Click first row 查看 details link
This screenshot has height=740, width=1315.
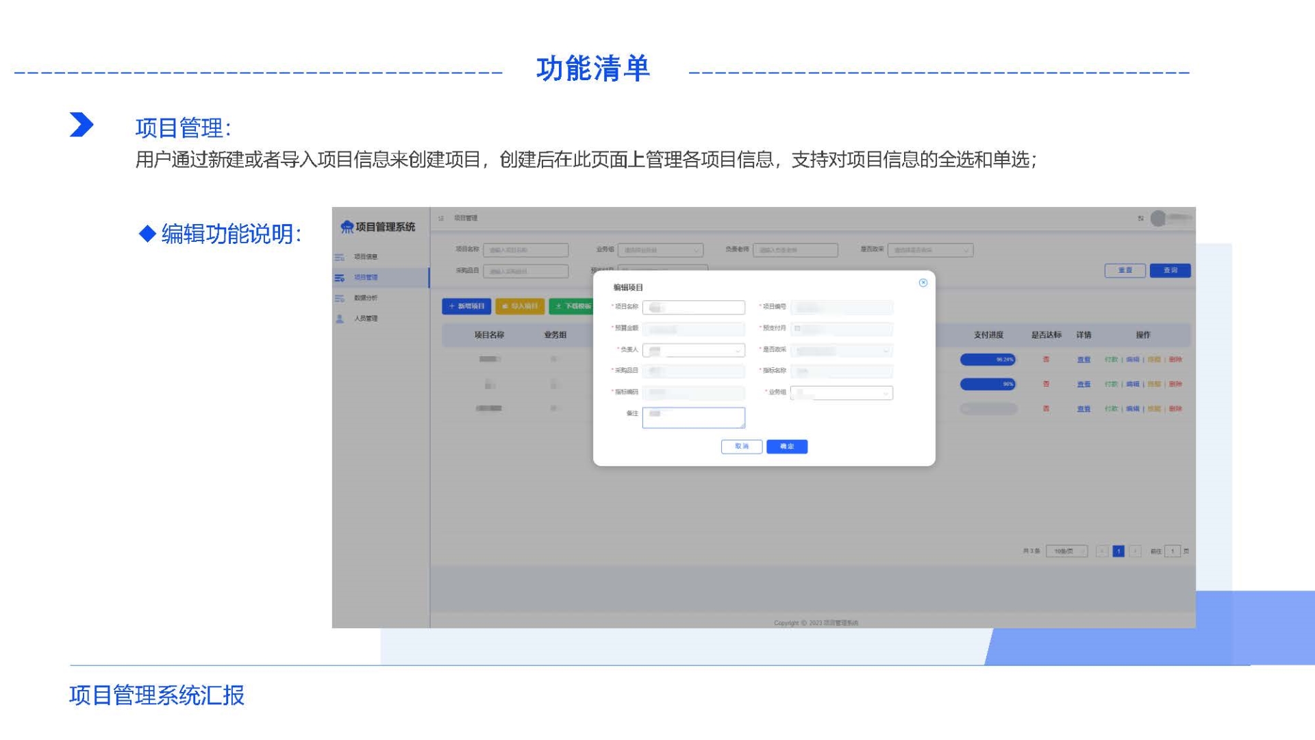tap(1083, 360)
